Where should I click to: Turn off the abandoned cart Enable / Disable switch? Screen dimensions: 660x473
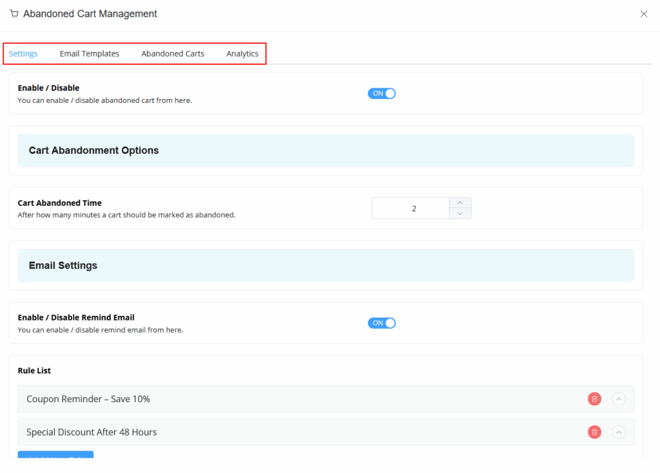coord(382,93)
